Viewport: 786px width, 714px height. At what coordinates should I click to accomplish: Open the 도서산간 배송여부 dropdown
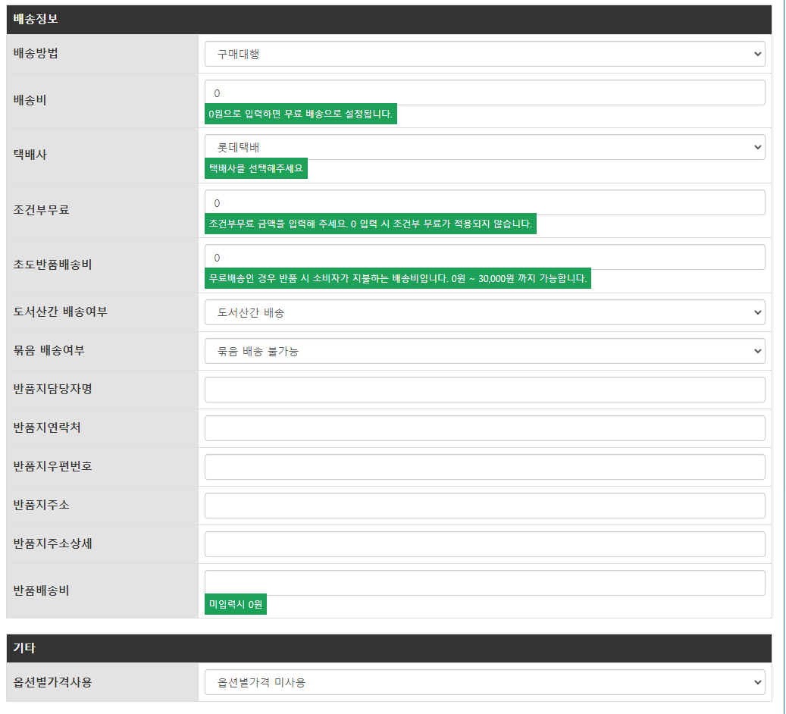[484, 312]
